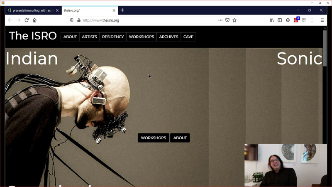This screenshot has height=187, width=332.
Task: Show the sidebar via the toolbar icon
Action: pyautogui.click(x=280, y=20)
